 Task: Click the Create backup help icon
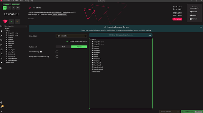[41, 52]
